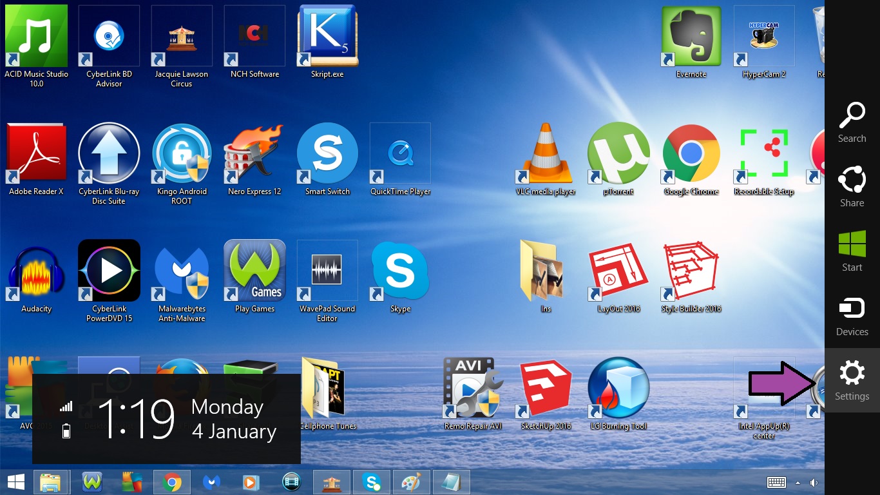Open the Devices charm
Image resolution: width=880 pixels, height=495 pixels.
pos(852,316)
